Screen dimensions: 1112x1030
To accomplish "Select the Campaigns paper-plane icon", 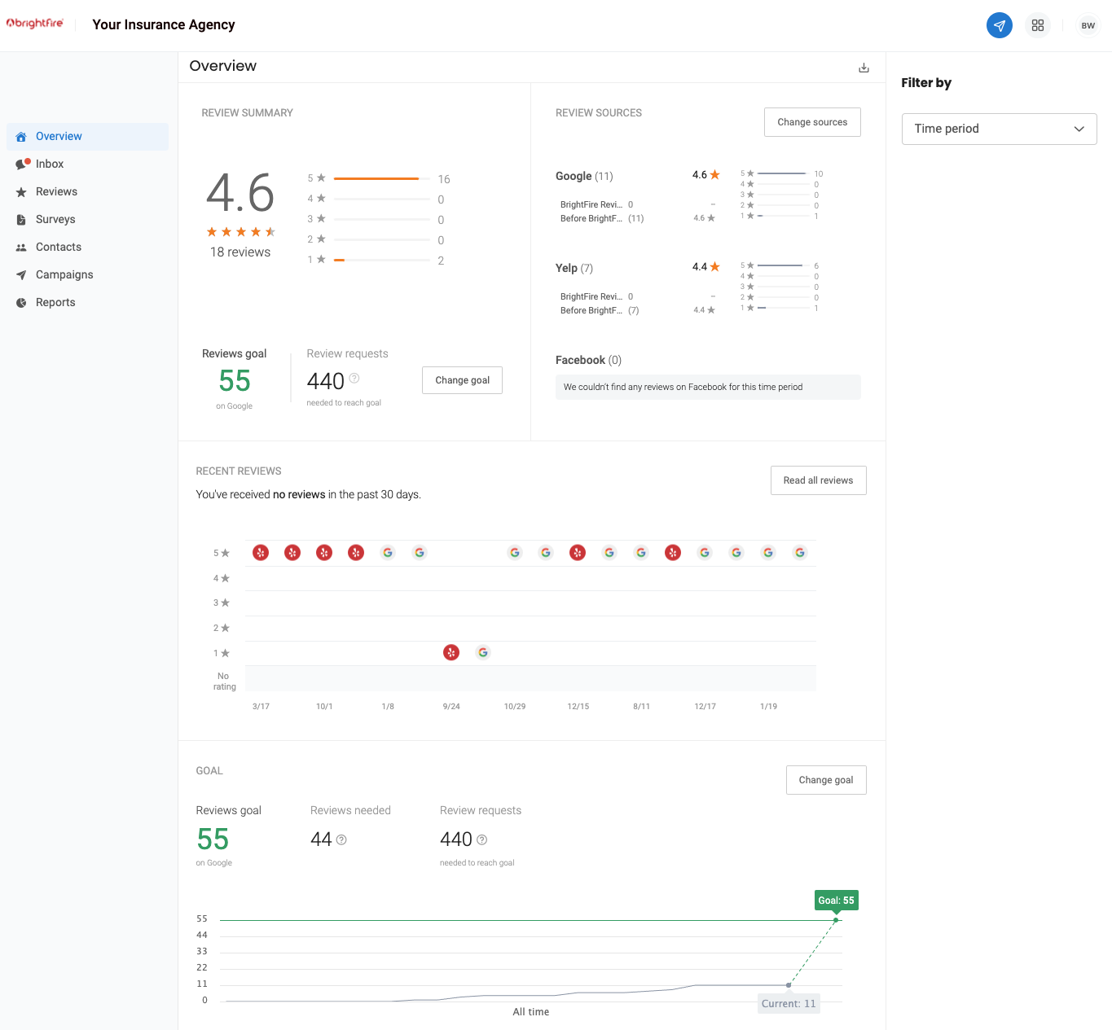I will (x=22, y=274).
